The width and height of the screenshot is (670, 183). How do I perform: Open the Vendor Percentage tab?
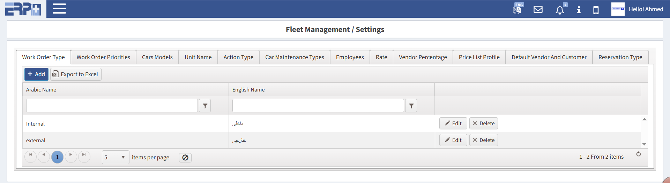[423, 57]
